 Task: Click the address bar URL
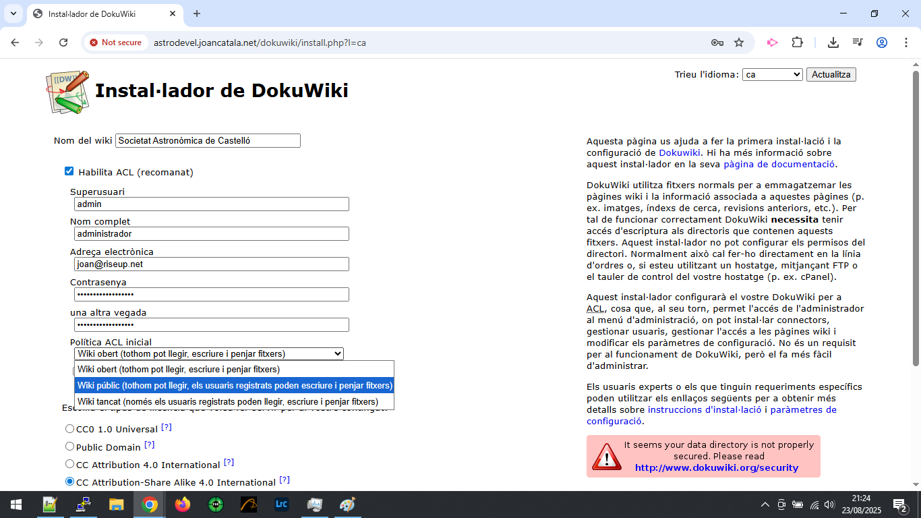click(260, 42)
